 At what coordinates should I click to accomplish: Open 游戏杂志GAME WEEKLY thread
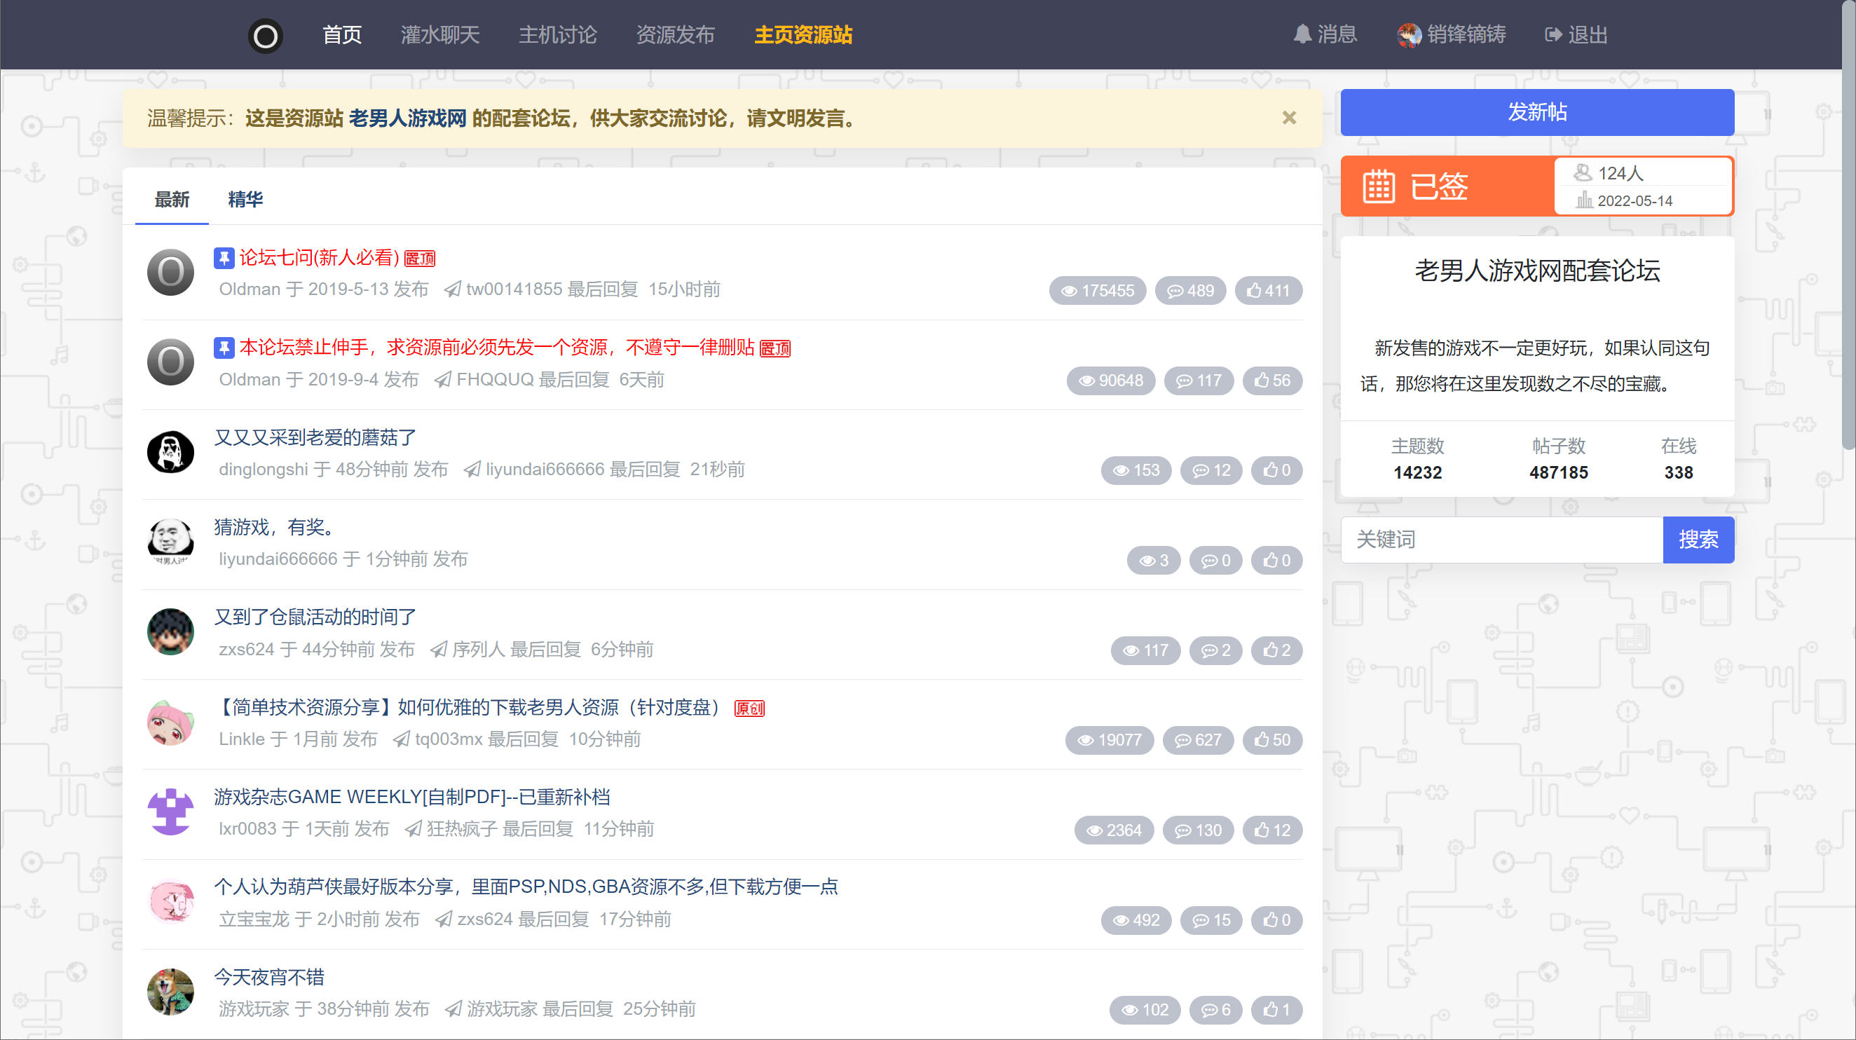point(412,797)
